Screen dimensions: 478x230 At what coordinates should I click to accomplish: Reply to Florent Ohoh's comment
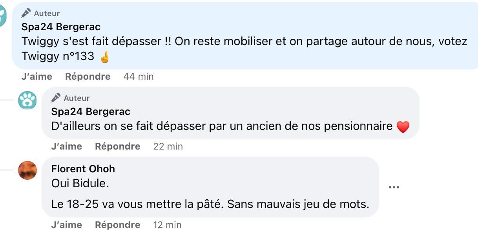pyautogui.click(x=118, y=225)
